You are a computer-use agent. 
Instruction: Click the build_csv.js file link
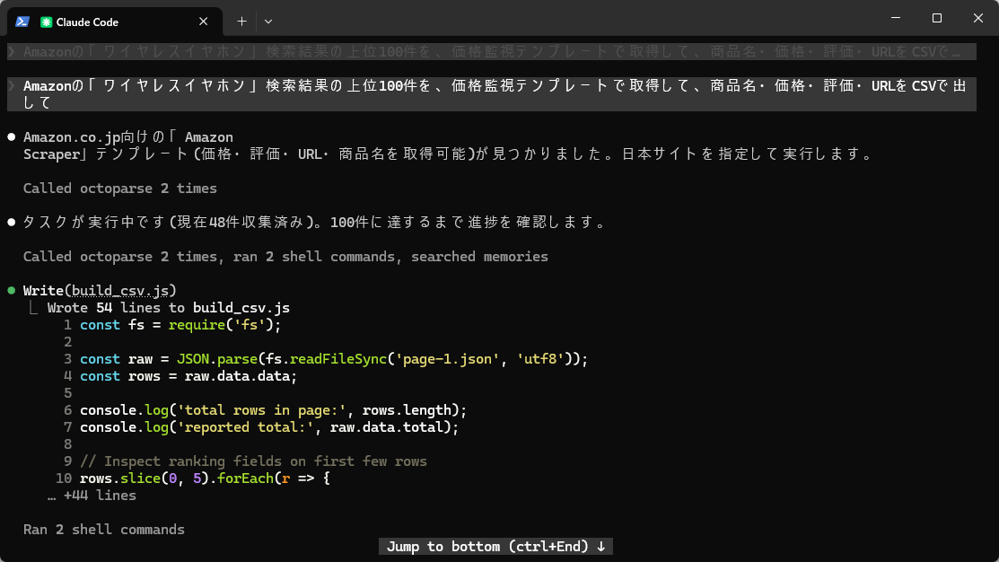[x=120, y=291]
